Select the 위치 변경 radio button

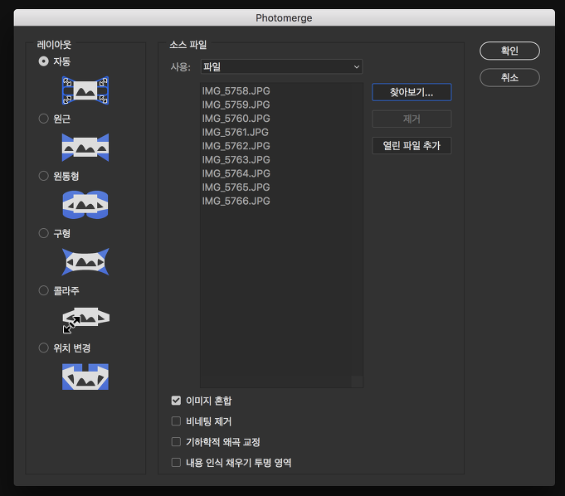pos(44,348)
